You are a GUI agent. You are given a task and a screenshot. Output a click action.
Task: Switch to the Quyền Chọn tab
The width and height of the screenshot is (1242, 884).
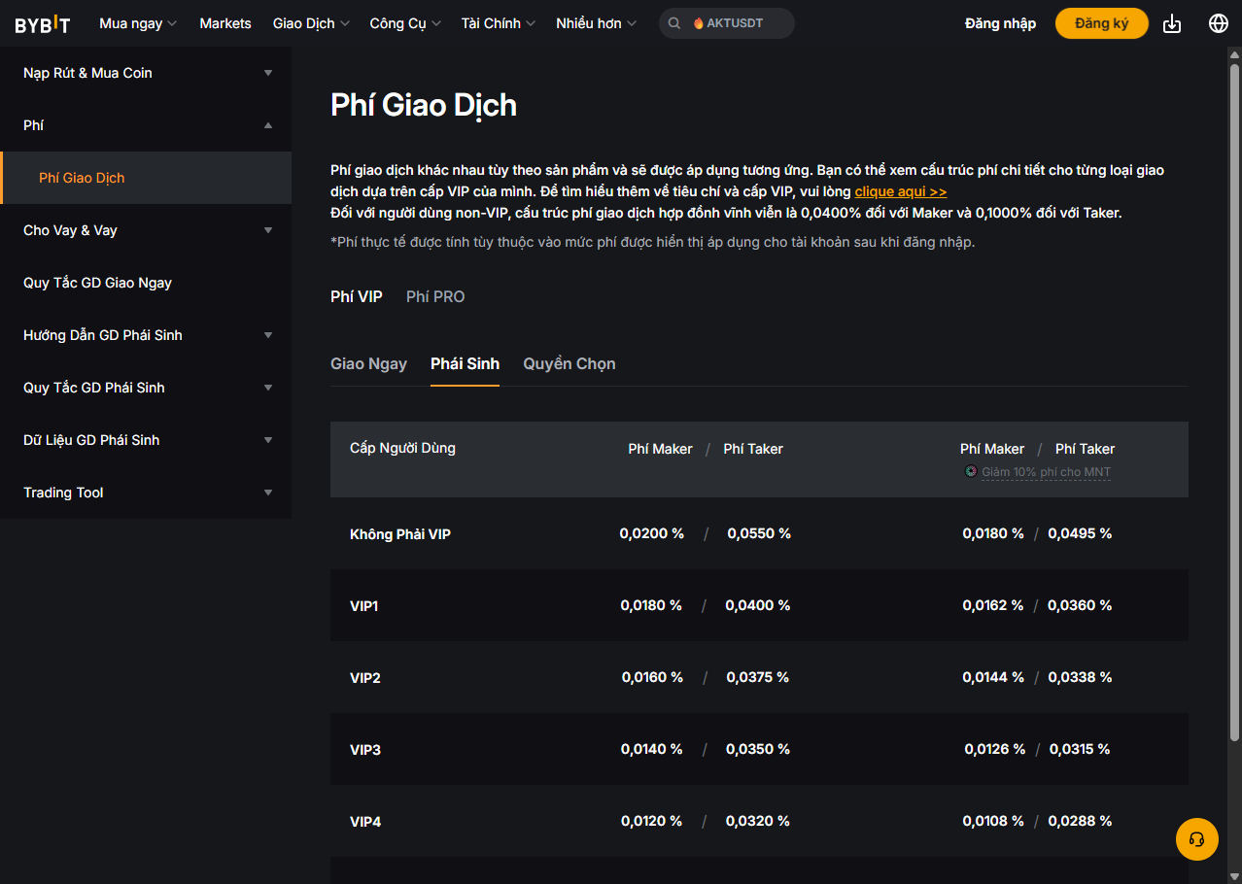(569, 364)
